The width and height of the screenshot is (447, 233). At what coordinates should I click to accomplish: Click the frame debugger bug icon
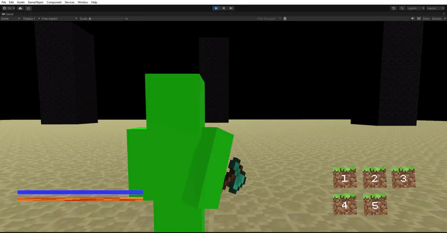tap(285, 18)
